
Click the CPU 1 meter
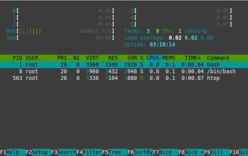63,17
